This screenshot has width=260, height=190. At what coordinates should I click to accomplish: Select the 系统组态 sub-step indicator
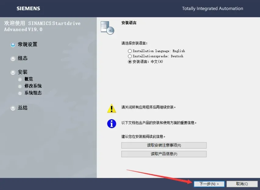(20, 93)
